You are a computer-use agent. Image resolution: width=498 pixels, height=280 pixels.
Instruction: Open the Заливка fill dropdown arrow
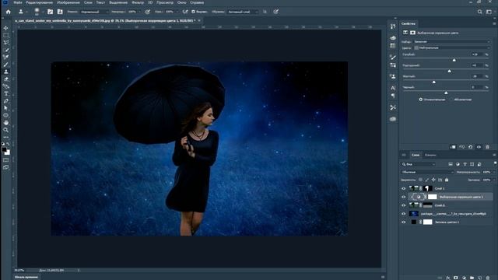pos(493,180)
